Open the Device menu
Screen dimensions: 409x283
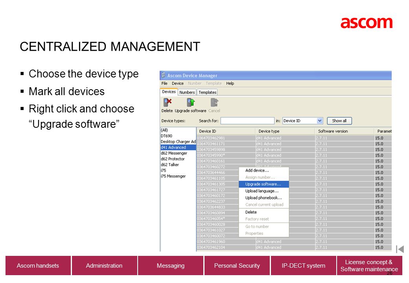pyautogui.click(x=178, y=83)
